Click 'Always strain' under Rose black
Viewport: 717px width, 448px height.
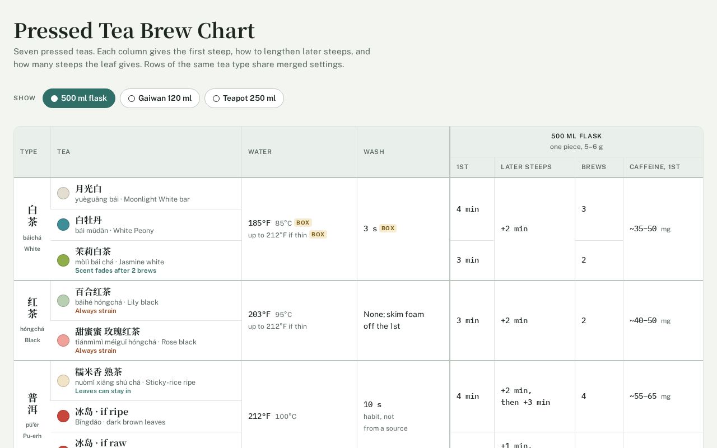tap(96, 351)
